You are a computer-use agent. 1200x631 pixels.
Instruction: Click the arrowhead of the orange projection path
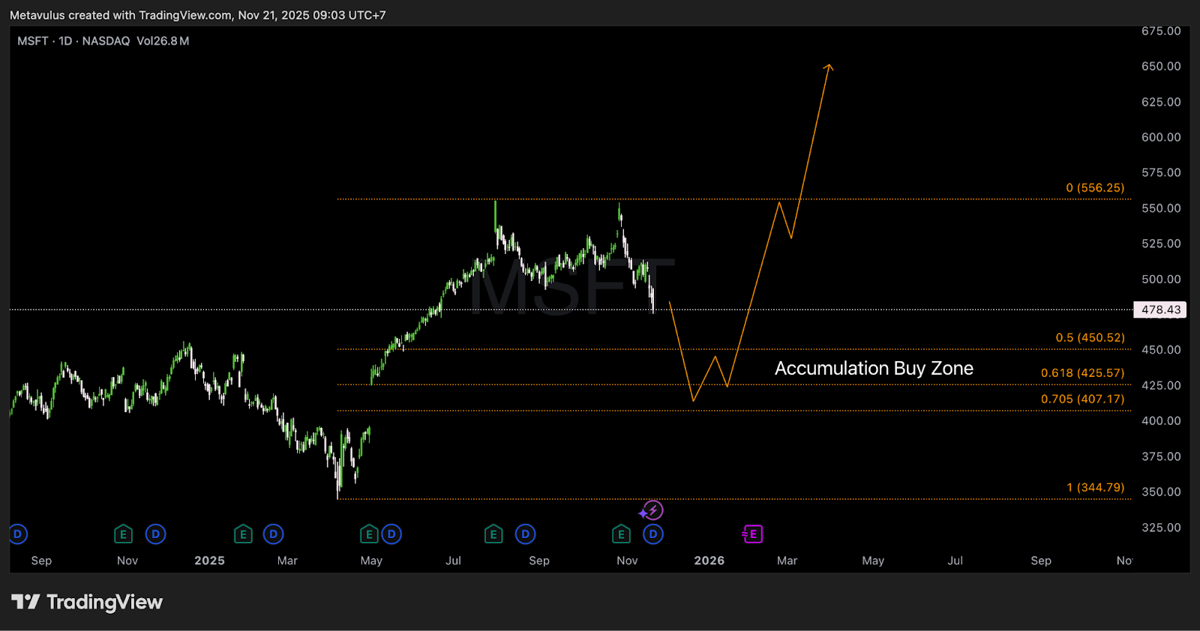(829, 67)
